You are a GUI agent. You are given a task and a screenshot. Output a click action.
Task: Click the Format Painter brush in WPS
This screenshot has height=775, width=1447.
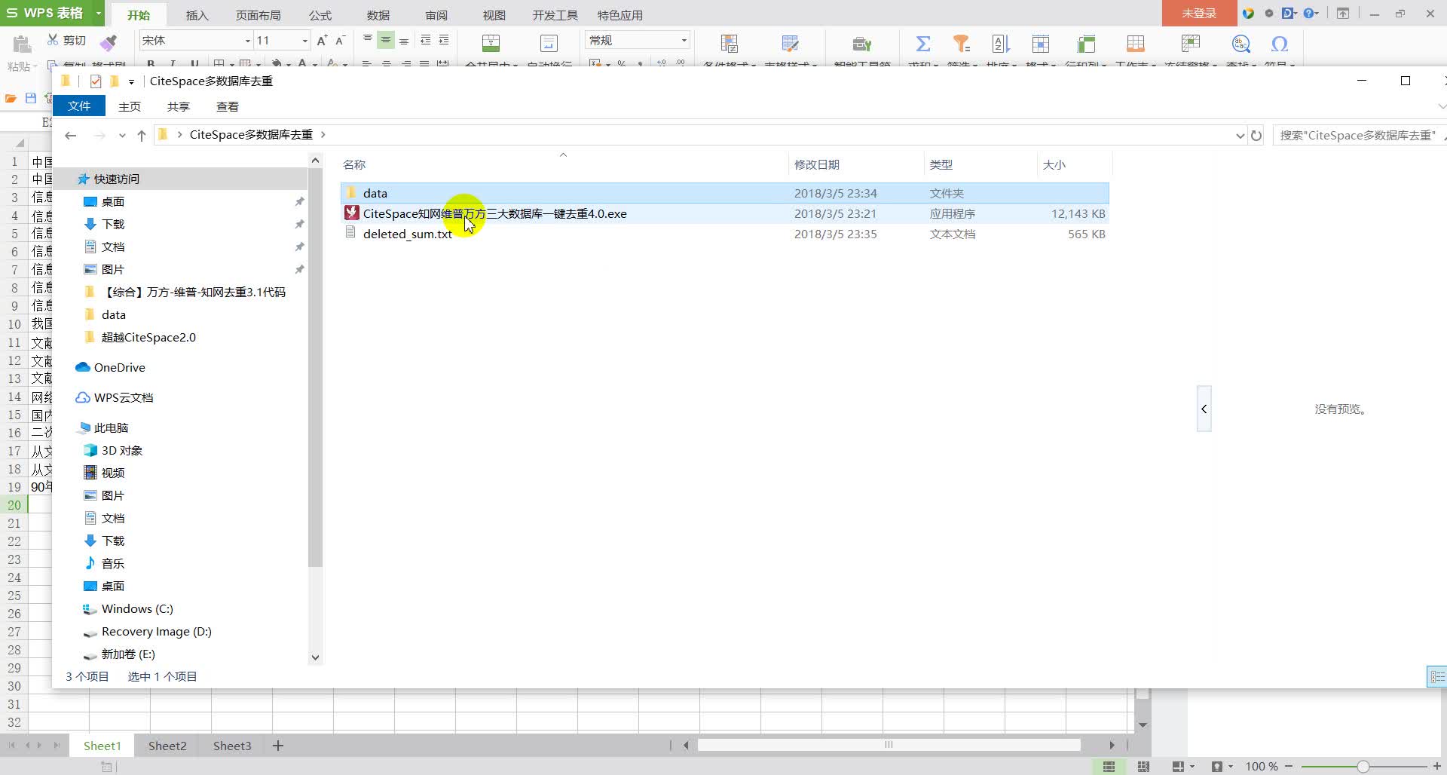[109, 41]
